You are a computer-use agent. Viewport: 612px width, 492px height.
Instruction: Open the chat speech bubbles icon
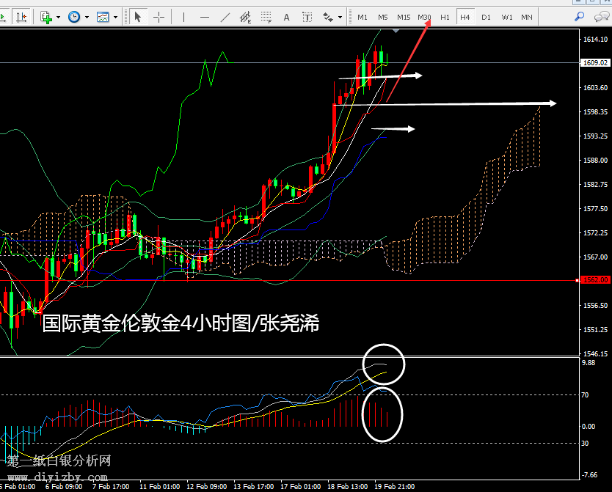(602, 16)
